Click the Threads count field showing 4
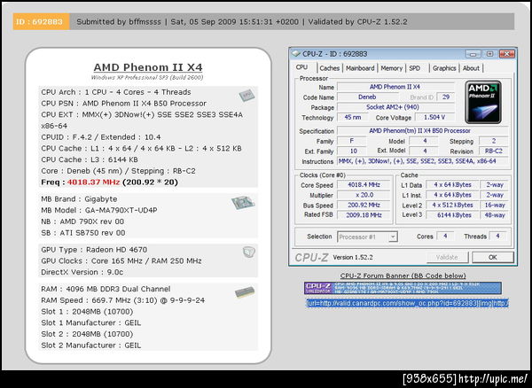532x388 pixels. point(497,237)
